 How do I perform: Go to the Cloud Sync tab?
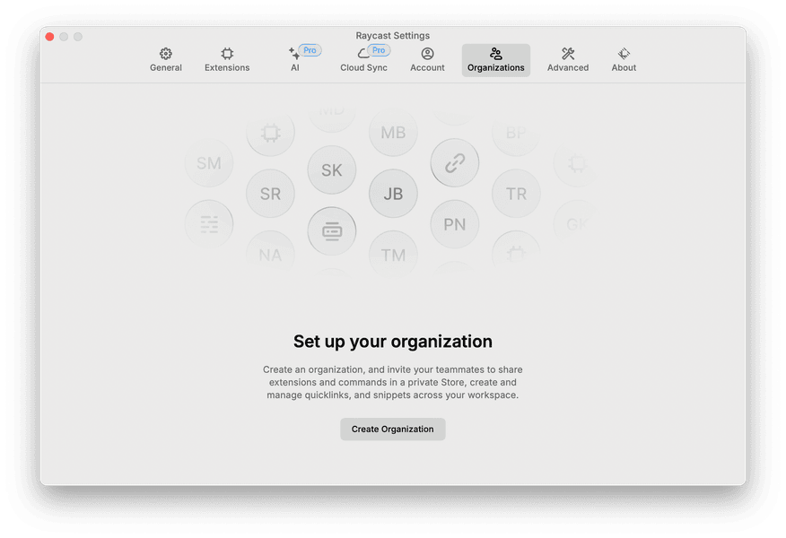(363, 60)
